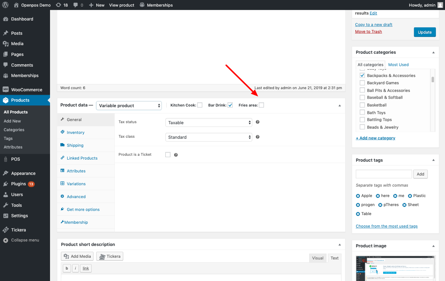Expand the Tax class dropdown
The image size is (445, 281).
click(x=208, y=137)
